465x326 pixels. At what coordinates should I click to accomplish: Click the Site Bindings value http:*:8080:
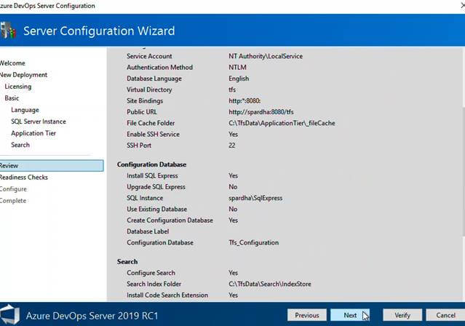pos(245,101)
